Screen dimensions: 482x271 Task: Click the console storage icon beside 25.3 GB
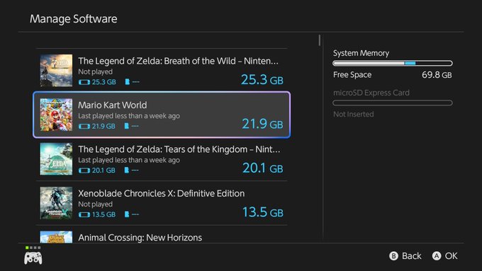[x=84, y=82]
